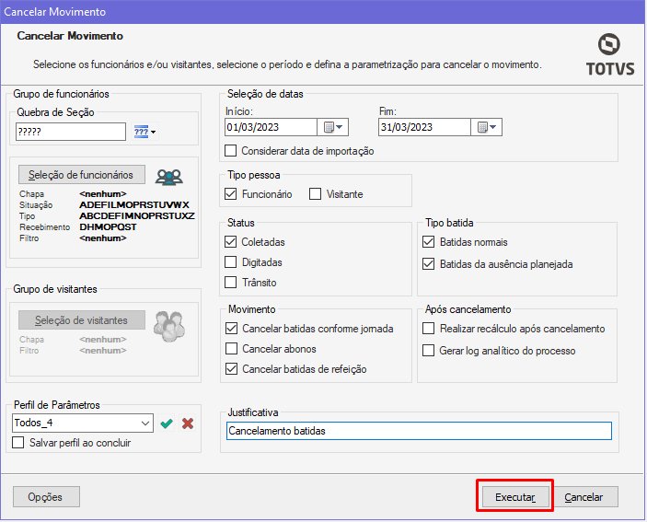
Task: Click the Início date field 01/03/2023
Action: click(x=271, y=127)
